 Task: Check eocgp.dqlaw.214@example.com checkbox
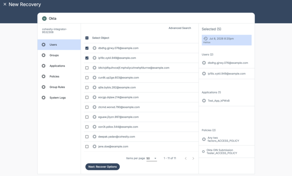coord(87,97)
